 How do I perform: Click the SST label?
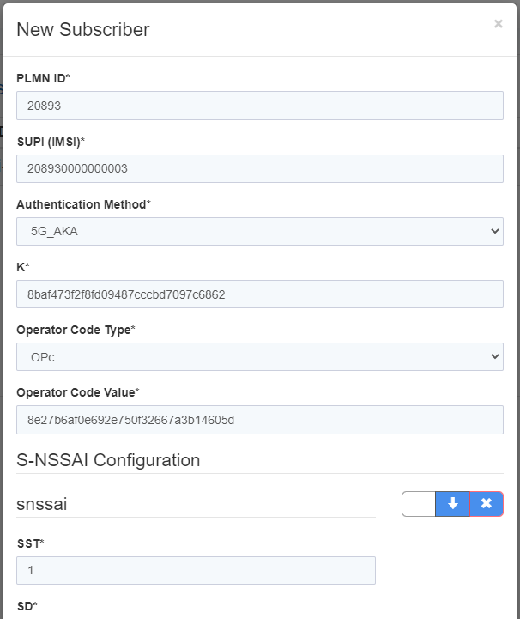(29, 543)
